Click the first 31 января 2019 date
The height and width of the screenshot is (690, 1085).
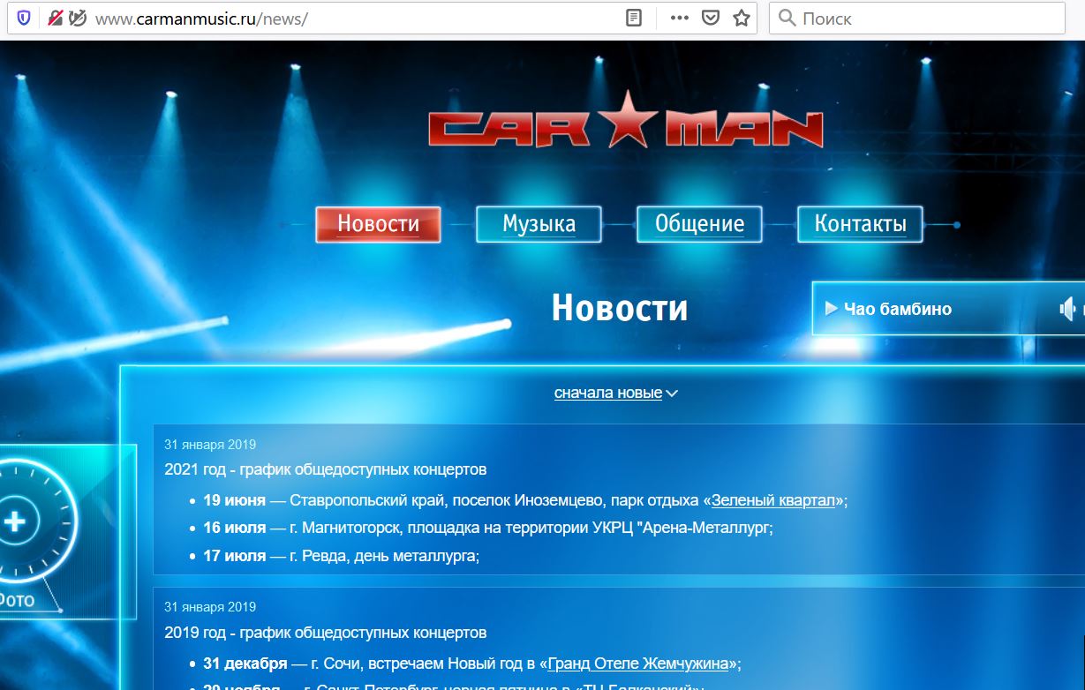coord(210,445)
